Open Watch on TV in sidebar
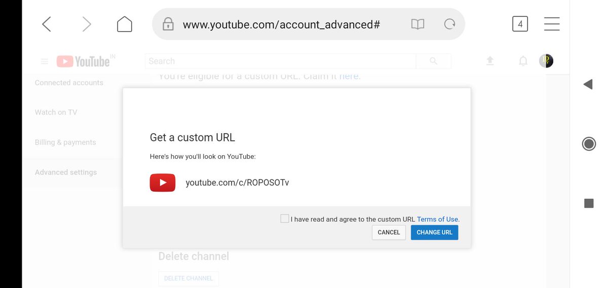 coord(56,112)
